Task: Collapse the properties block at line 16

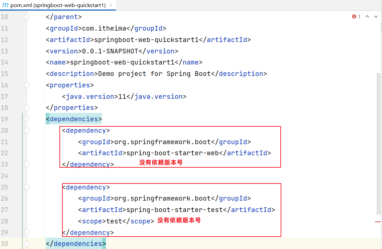Action: point(27,85)
